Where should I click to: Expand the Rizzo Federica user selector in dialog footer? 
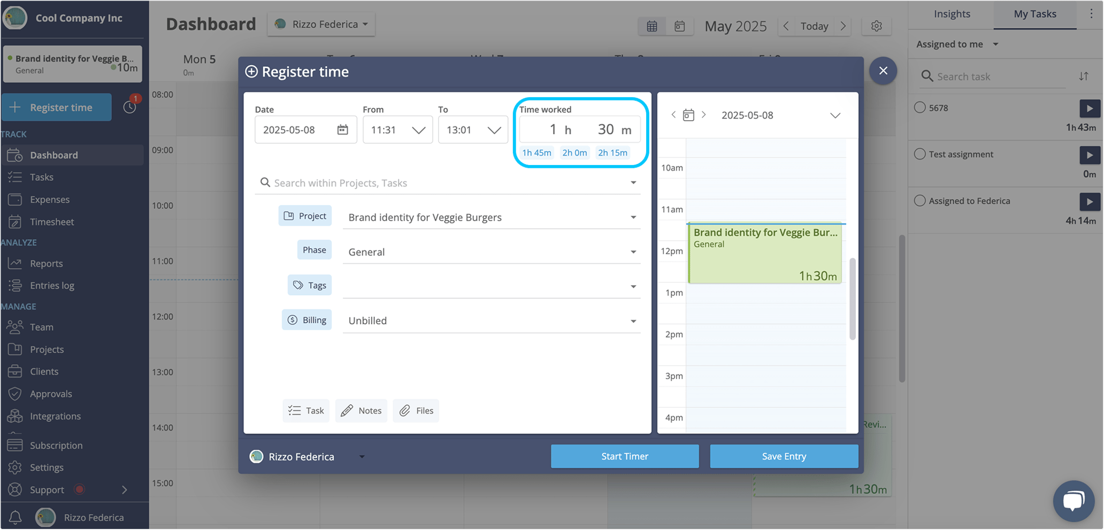click(362, 456)
